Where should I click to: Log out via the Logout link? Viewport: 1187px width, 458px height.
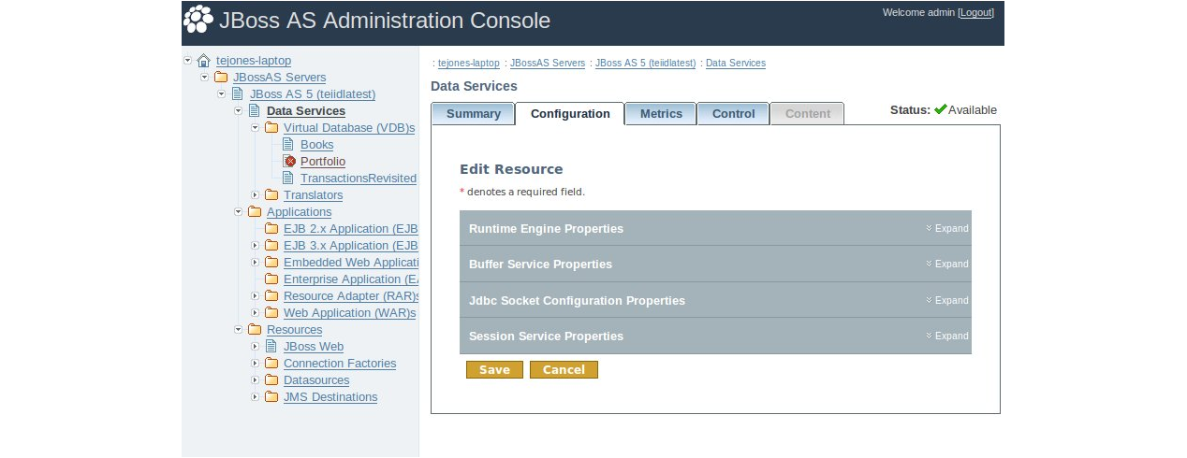click(976, 13)
